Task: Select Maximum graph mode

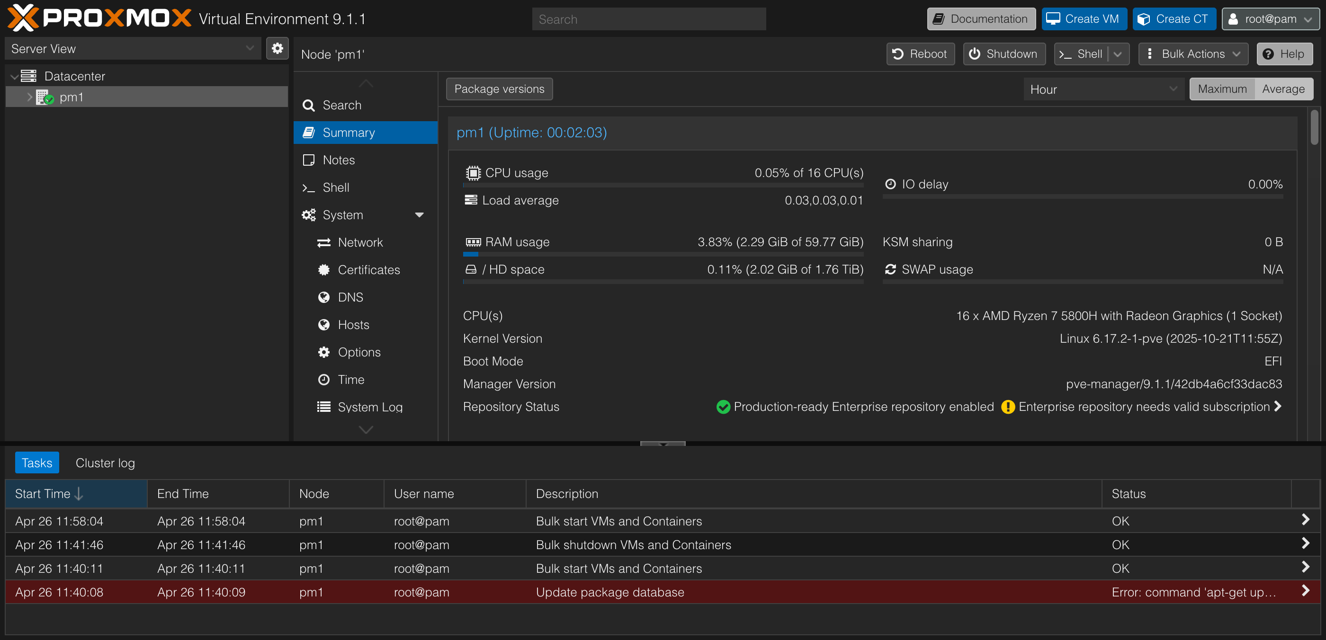Action: pyautogui.click(x=1222, y=89)
